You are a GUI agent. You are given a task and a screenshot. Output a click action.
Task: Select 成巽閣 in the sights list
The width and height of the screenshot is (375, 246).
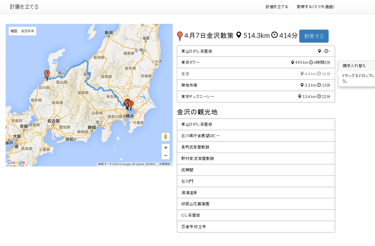[256, 170]
